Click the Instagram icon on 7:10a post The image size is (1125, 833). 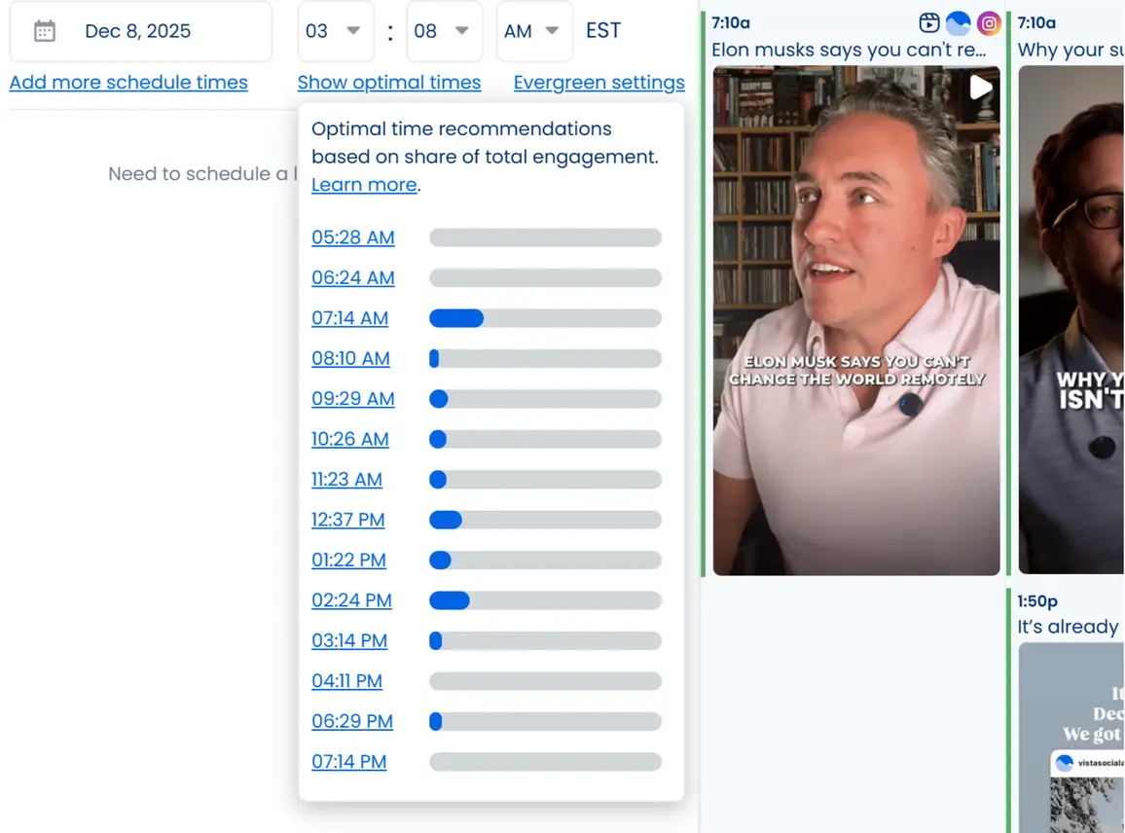tap(989, 23)
